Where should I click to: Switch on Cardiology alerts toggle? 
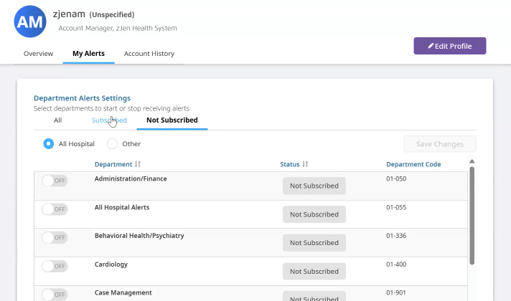54,266
